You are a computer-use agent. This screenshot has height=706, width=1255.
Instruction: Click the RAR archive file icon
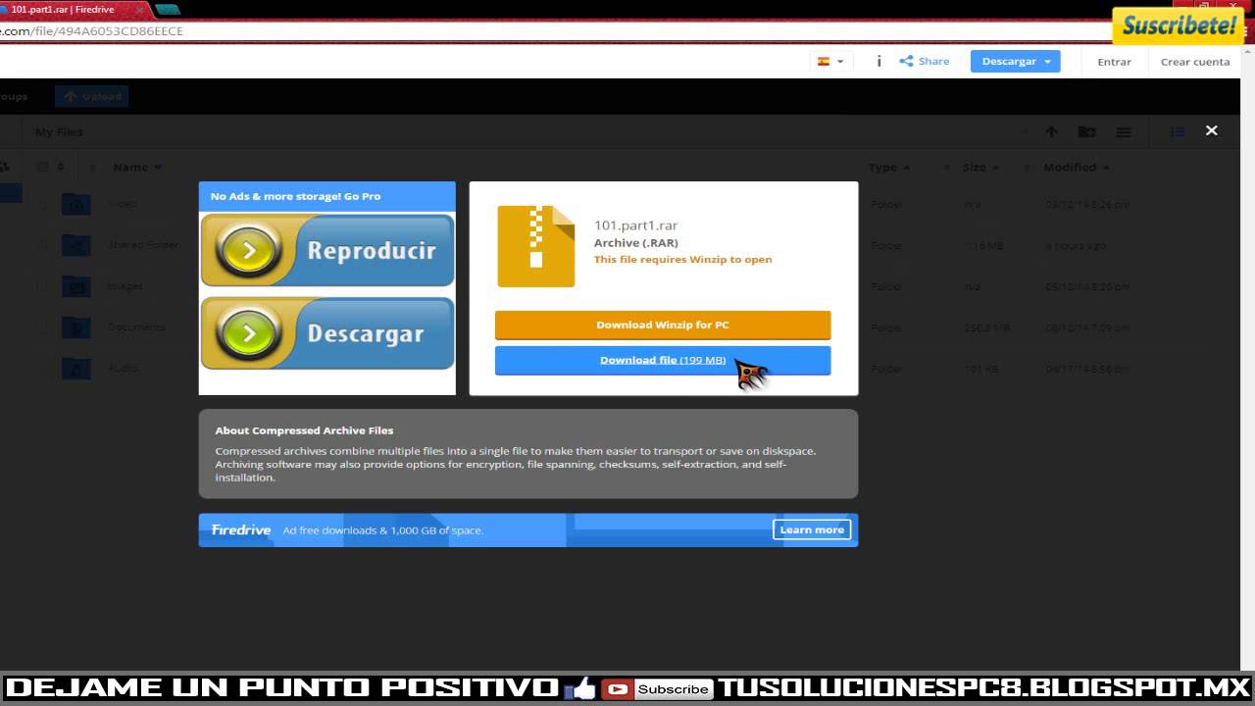(x=535, y=246)
